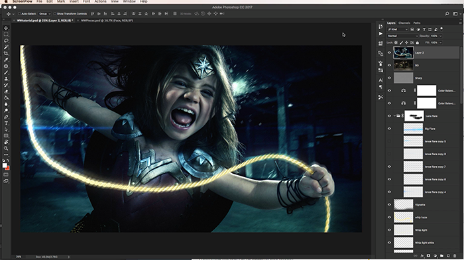Switch to the Paths tab
The width and height of the screenshot is (464, 260).
(x=417, y=23)
